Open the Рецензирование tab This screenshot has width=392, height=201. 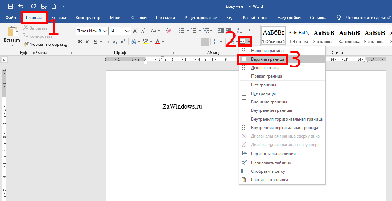(201, 18)
